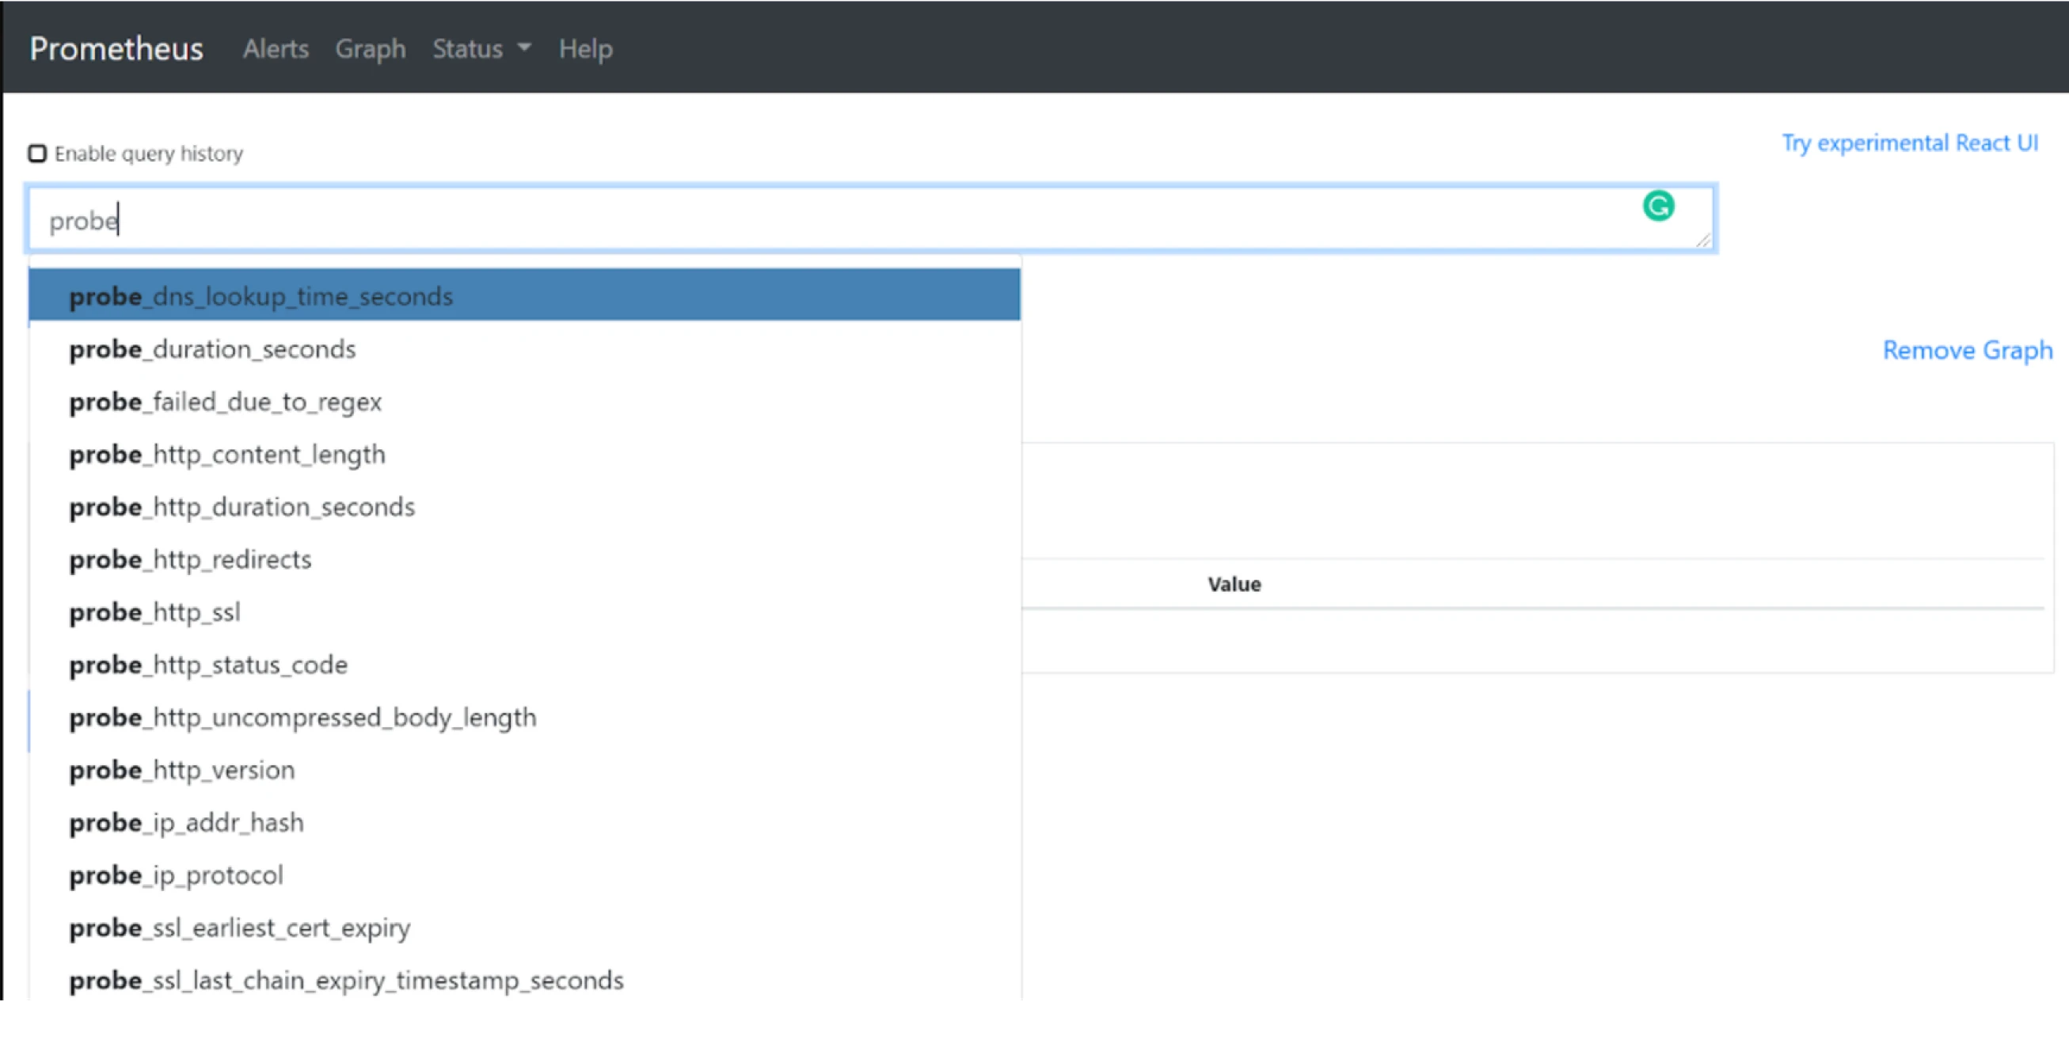Select probe_ip_addr_hash from the list
2069x1040 pixels.
[x=524, y=822]
